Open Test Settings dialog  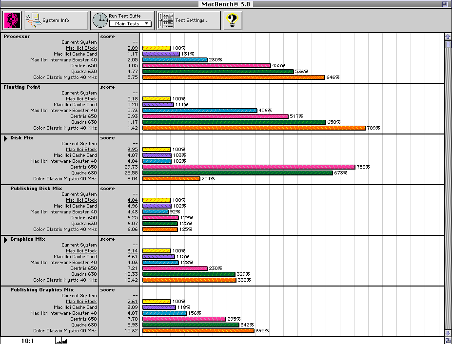click(x=189, y=20)
